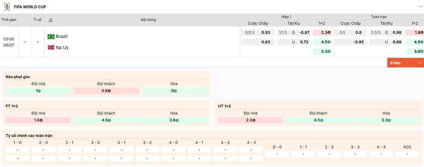The height and width of the screenshot is (167, 424).
Task: Select Hiệp 1 under odds U 0.73
Action: pyautogui.click(x=294, y=42)
